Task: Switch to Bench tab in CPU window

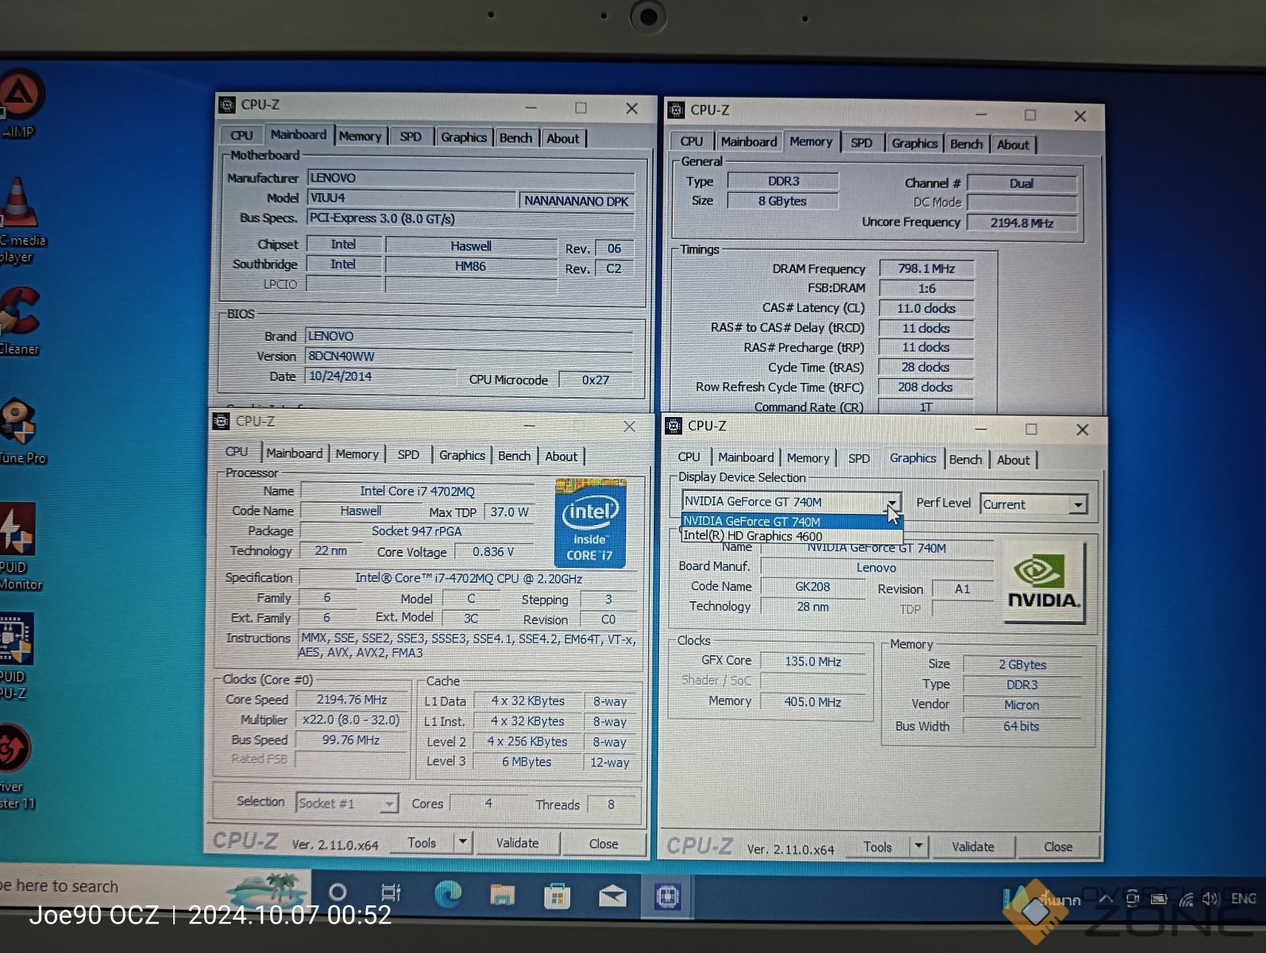Action: tap(514, 456)
